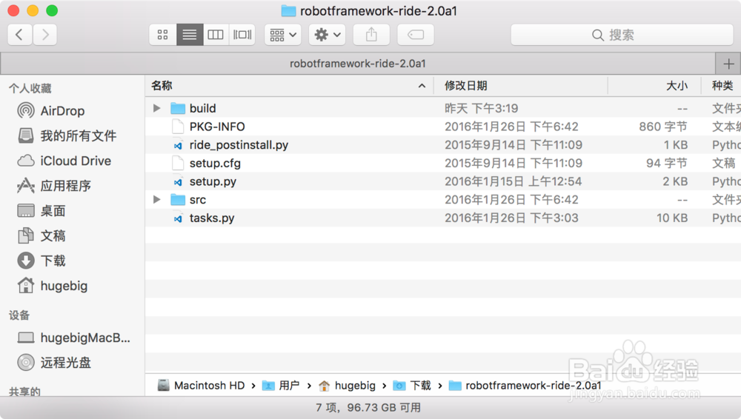This screenshot has width=741, height=419.
Task: Click date 2016年1月15日 上午12:54
Action: tap(514, 181)
